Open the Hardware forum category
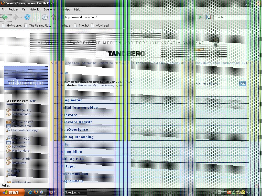The height and width of the screenshot is (196, 262). pyautogui.click(x=68, y=115)
